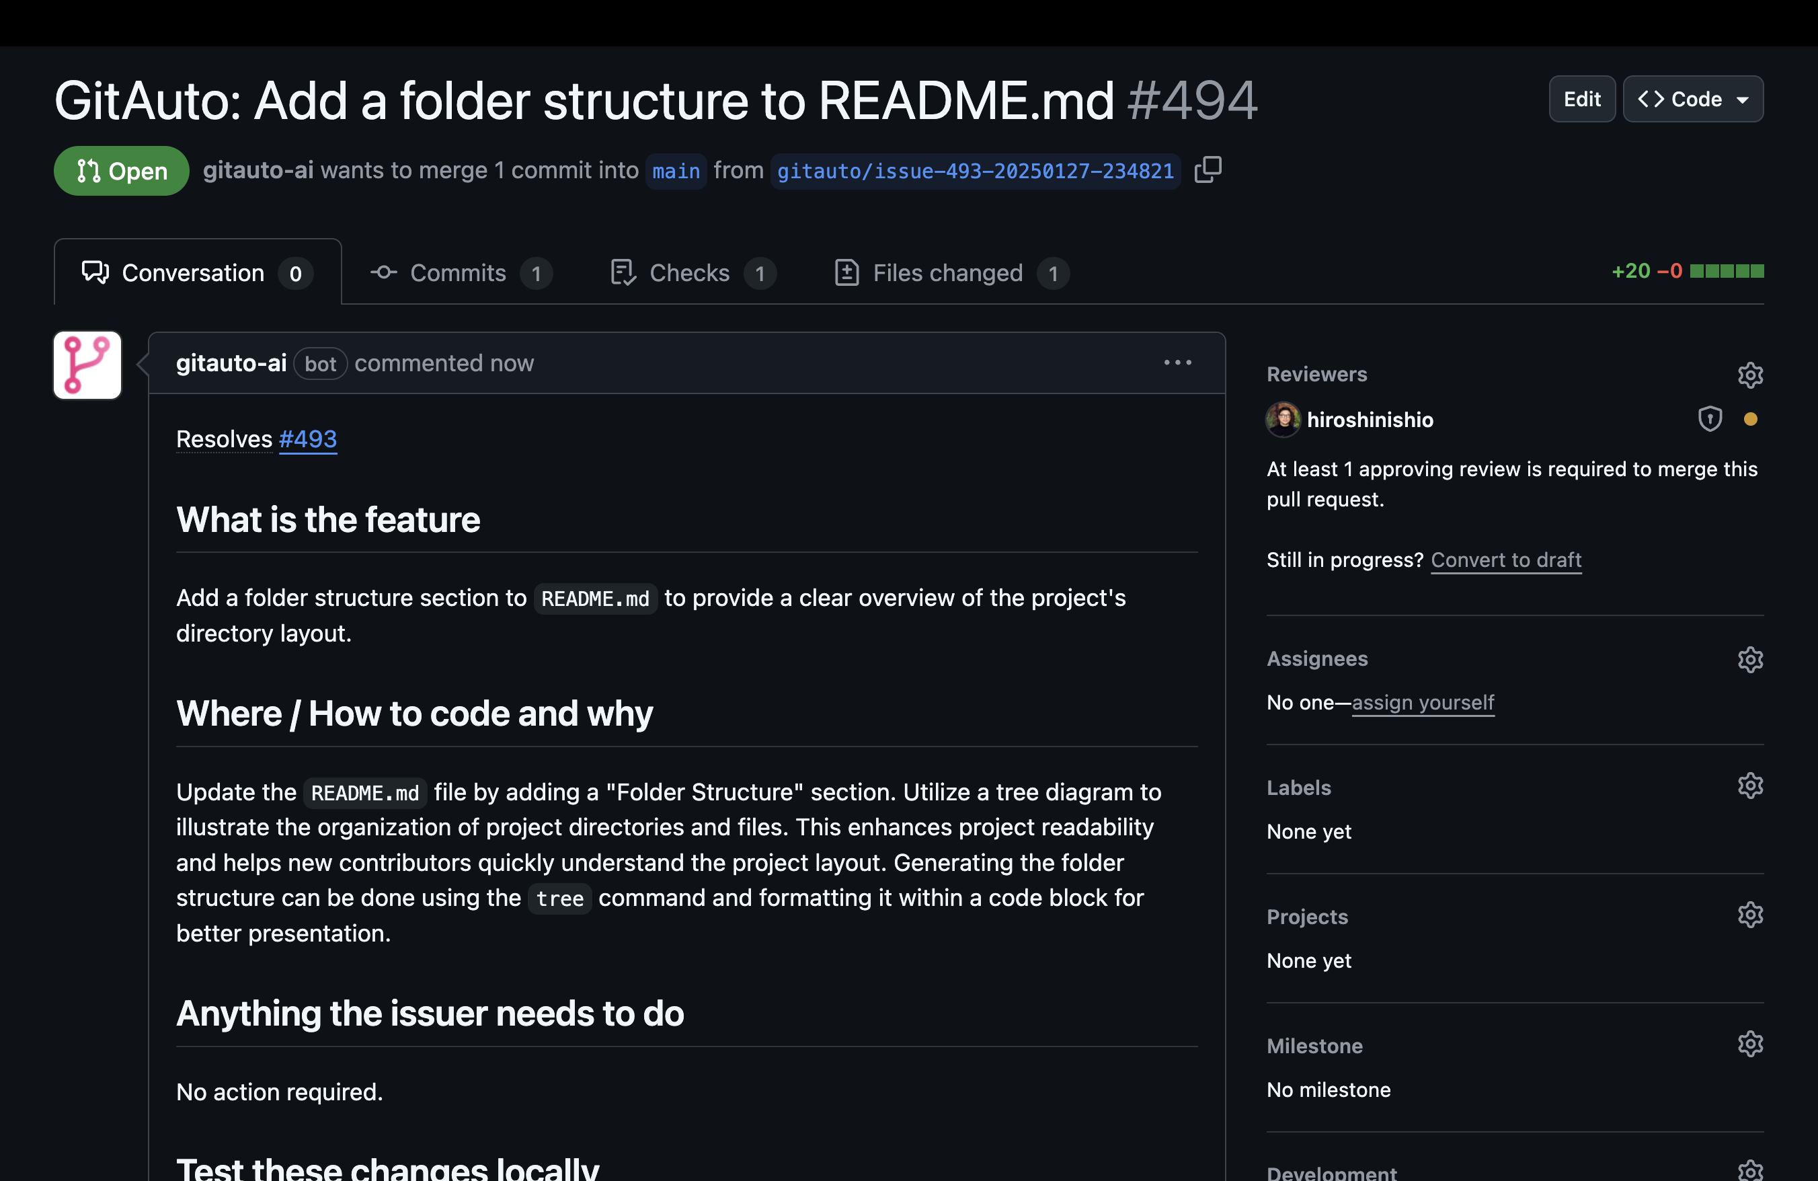The height and width of the screenshot is (1181, 1818).
Task: Click the Files changed tab icon
Action: 845,272
